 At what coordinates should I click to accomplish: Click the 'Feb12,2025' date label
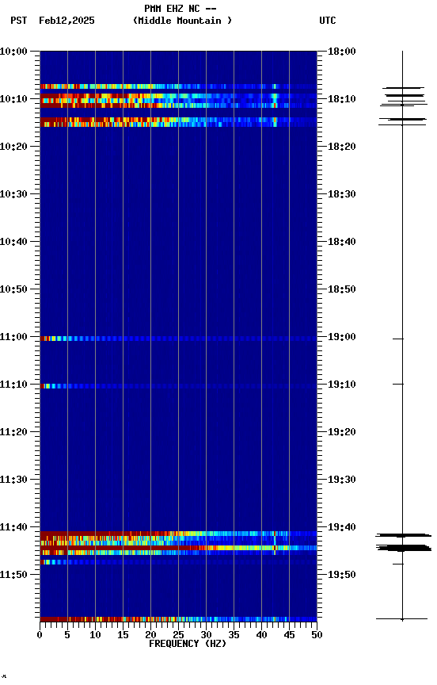click(66, 21)
